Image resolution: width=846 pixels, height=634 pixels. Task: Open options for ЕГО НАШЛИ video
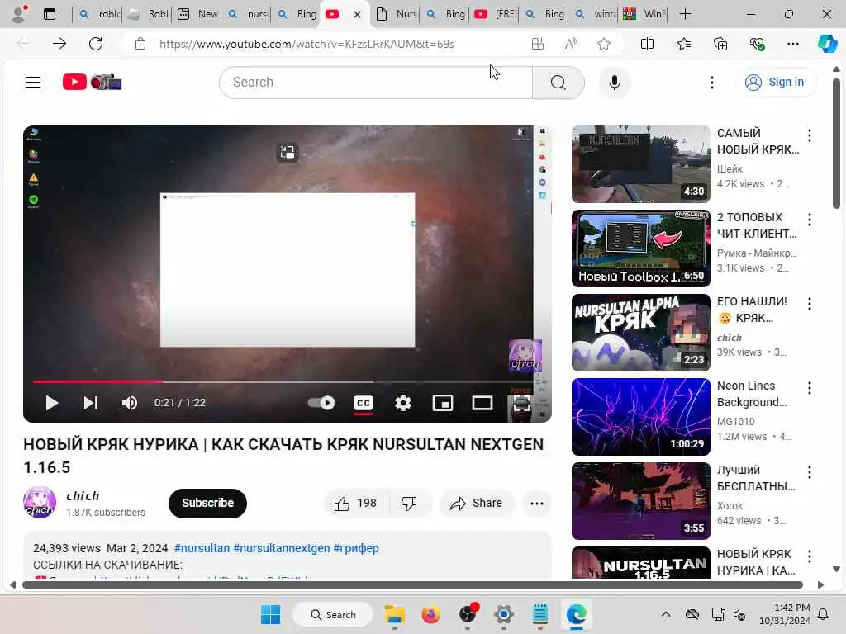tap(809, 304)
